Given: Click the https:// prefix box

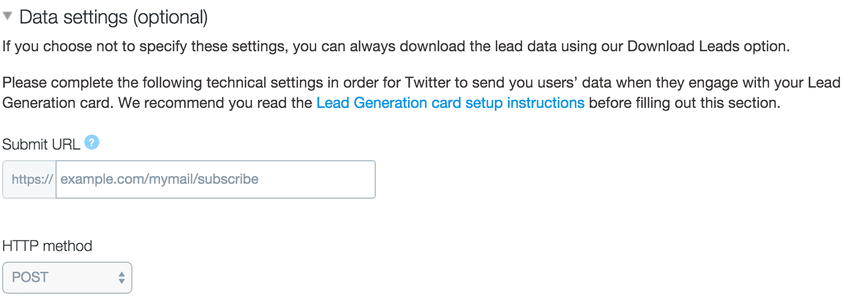Looking at the screenshot, I should click(x=30, y=179).
